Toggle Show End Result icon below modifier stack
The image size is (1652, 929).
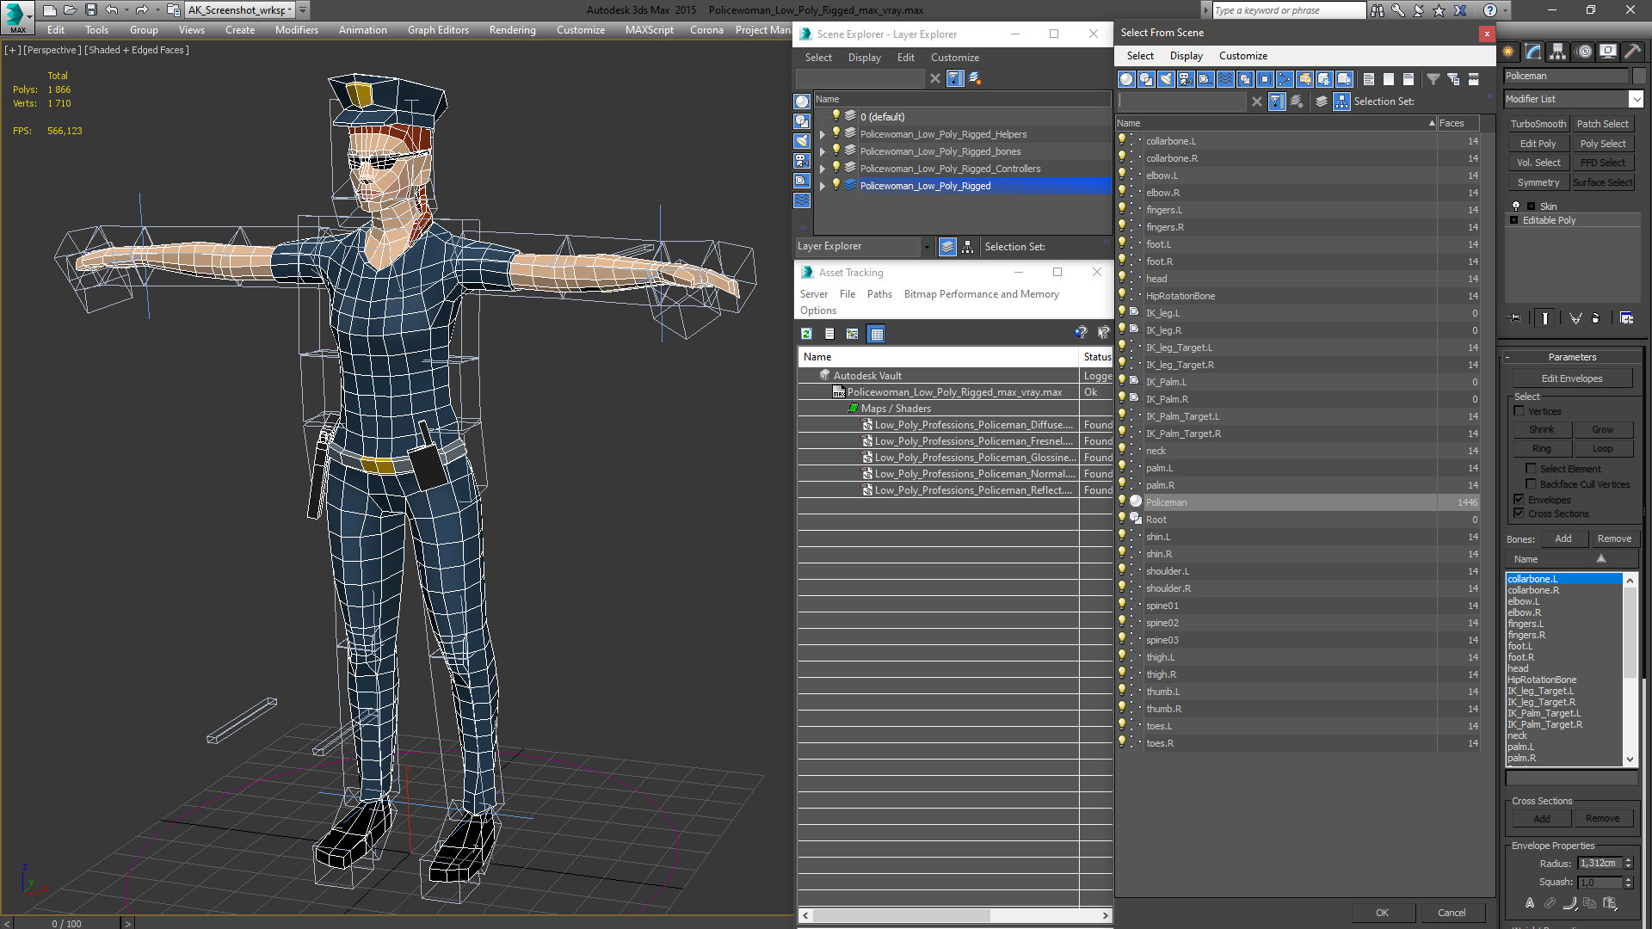tap(1545, 318)
